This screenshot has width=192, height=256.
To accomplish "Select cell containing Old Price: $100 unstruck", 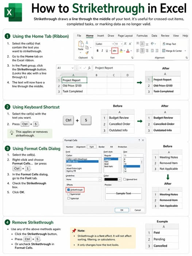I will click(x=74, y=85).
